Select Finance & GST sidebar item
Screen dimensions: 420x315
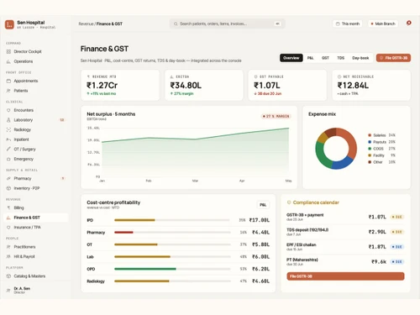35,218
